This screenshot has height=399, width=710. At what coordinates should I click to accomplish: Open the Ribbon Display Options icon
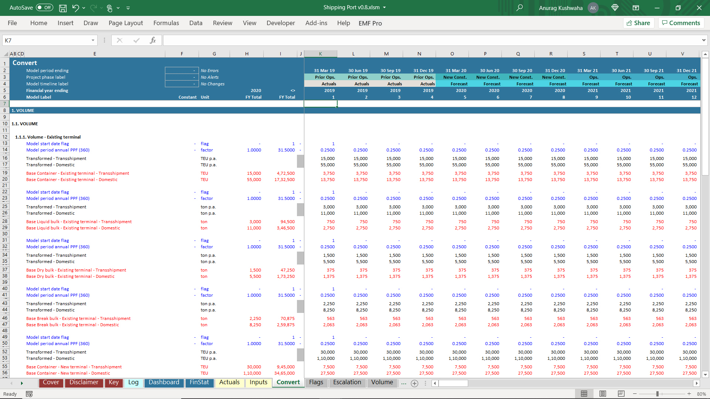point(636,8)
